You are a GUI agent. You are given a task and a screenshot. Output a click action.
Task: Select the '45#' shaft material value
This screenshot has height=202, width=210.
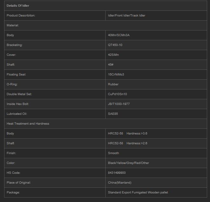pos(111,65)
